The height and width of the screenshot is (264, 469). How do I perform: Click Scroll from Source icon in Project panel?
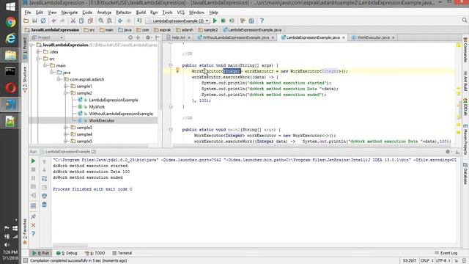pos(130,37)
